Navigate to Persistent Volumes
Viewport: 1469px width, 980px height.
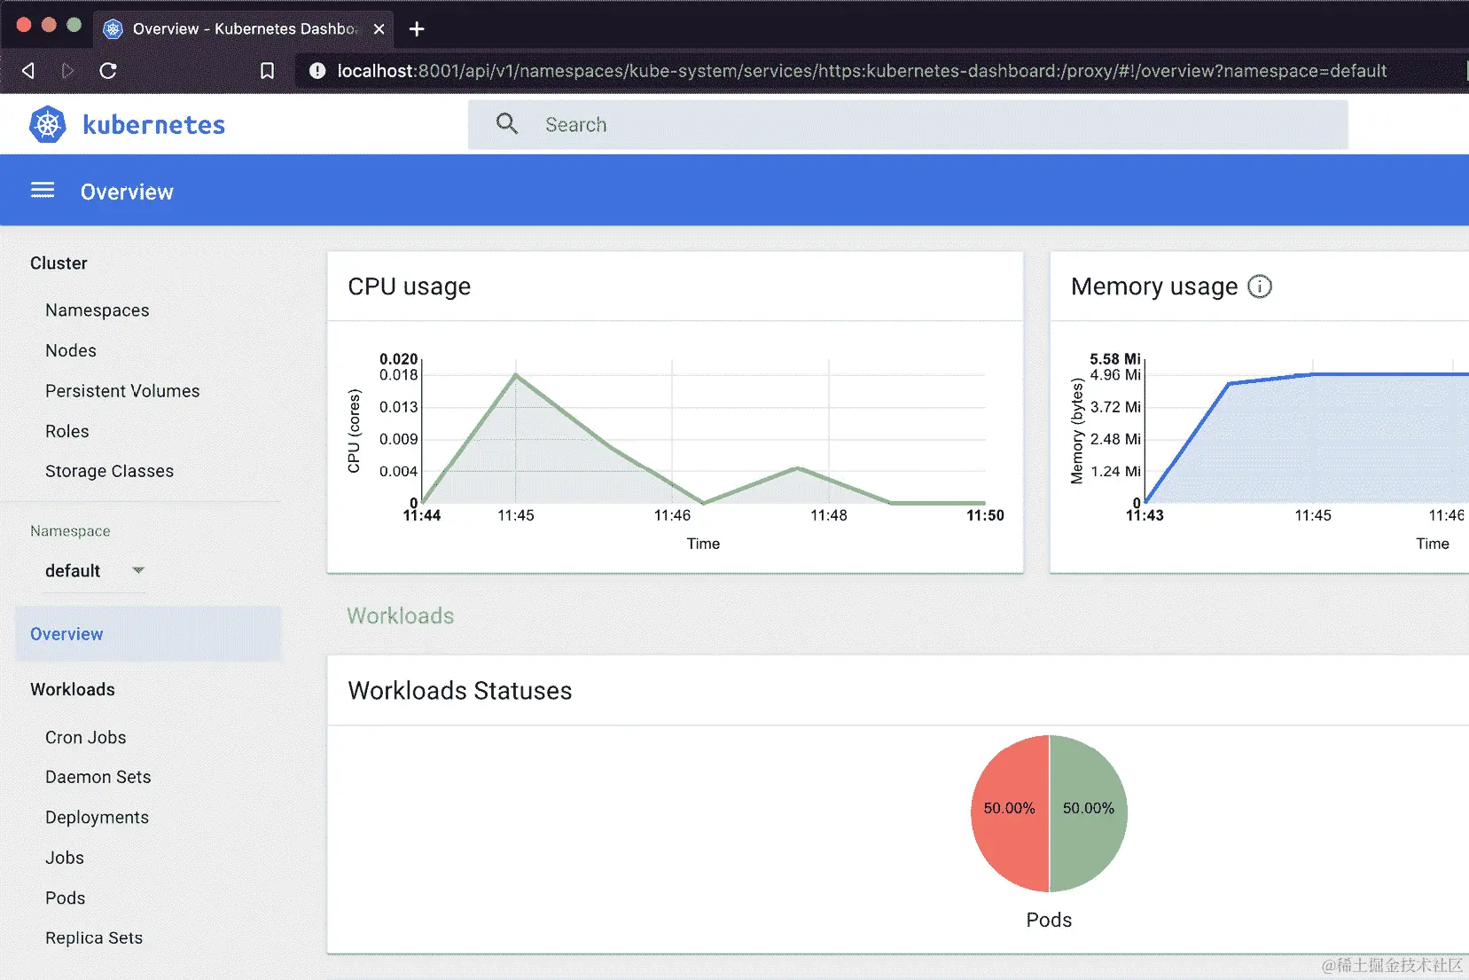tap(121, 390)
